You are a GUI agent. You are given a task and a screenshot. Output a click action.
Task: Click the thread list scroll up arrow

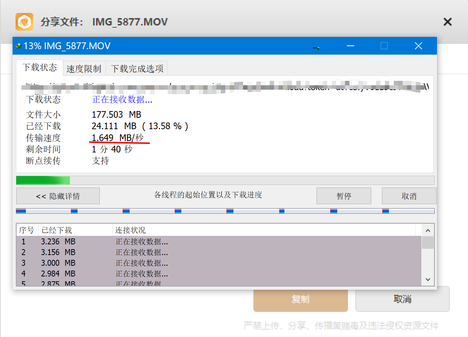(428, 231)
